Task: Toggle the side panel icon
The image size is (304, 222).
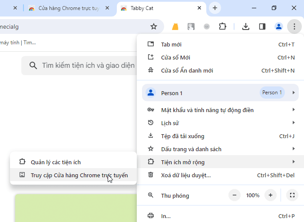Action: click(x=262, y=27)
